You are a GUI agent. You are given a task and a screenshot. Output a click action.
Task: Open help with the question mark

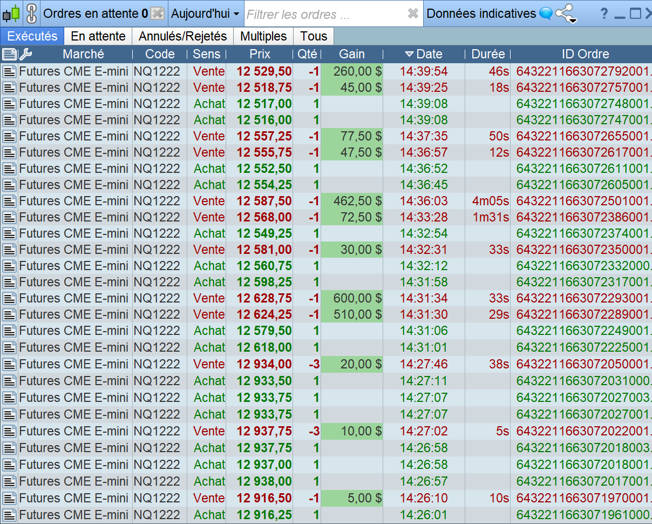pos(604,14)
